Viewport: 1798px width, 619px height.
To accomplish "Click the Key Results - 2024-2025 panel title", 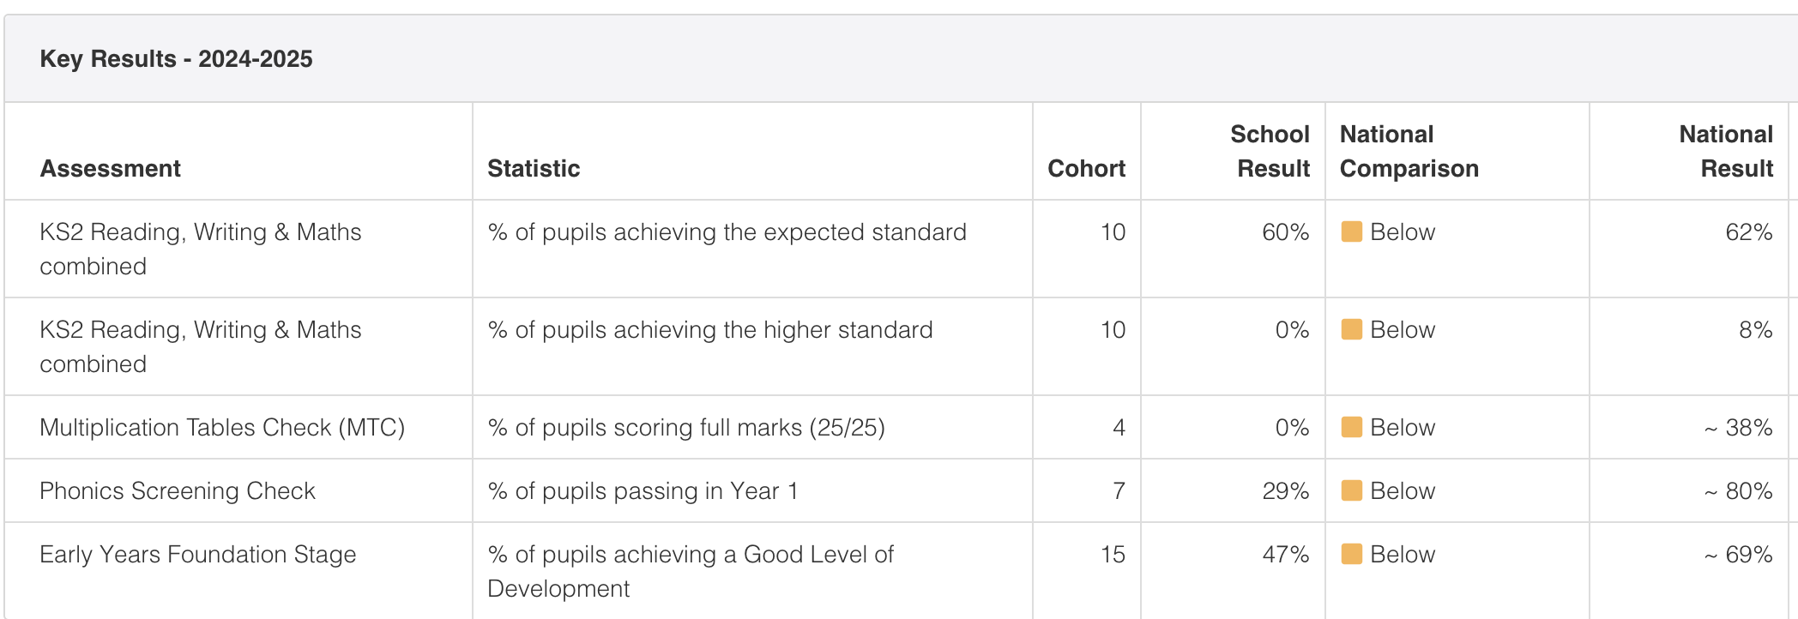I will click(x=176, y=59).
